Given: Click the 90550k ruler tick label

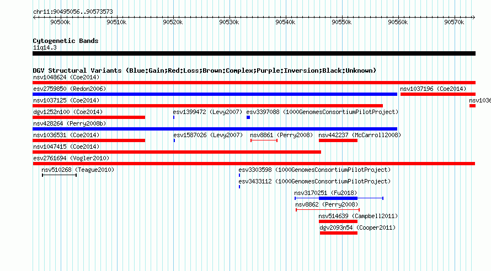Looking at the screenshot, I should click(x=341, y=22).
